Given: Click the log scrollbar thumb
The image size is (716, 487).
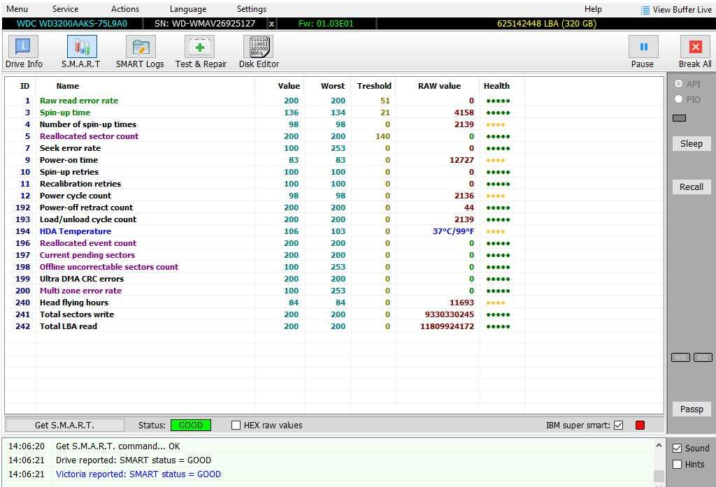Looking at the screenshot, I should [x=659, y=476].
